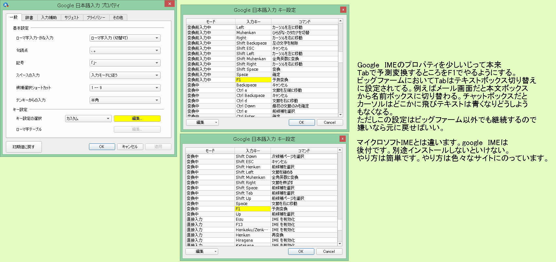Switch to the 辞書 tab
Screen dimensions: 556x262
(29, 18)
